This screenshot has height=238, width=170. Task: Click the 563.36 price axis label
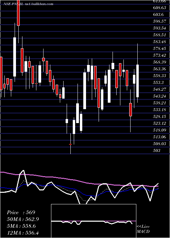click(x=159, y=69)
